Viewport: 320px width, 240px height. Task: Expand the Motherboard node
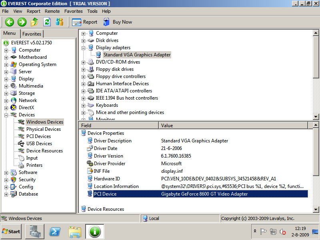point(6,58)
